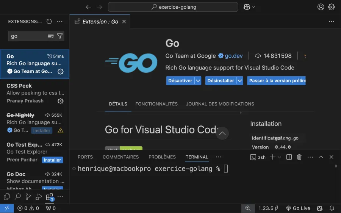Click Passer à la version préliminaire button
The height and width of the screenshot is (213, 341).
[276, 81]
